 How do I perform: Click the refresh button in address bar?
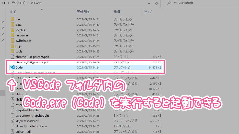point(156,3)
